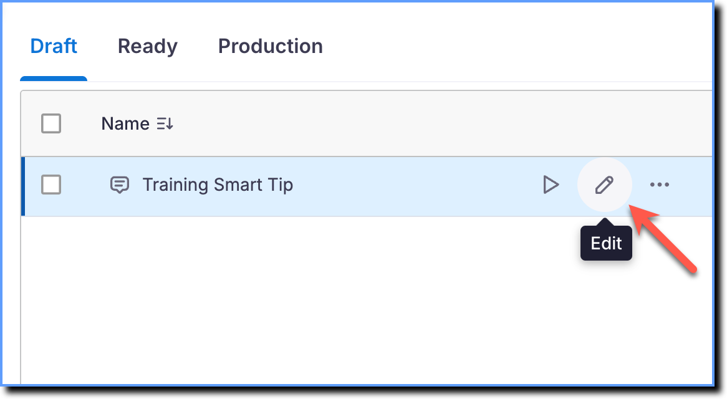The image size is (727, 399).
Task: Switch to the Draft tab
Action: pos(54,46)
